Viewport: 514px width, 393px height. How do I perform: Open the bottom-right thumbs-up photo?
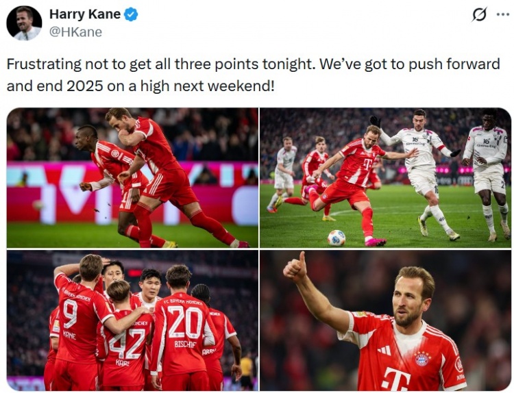point(385,320)
